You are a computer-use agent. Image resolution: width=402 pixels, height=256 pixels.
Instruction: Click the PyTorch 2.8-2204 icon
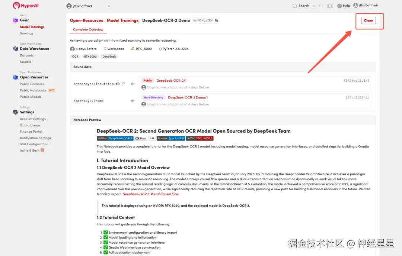pyautogui.click(x=160, y=49)
